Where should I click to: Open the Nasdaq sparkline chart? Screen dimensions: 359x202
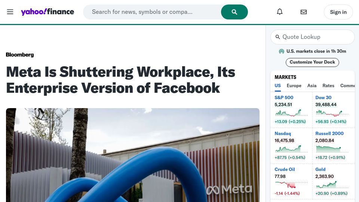291,149
